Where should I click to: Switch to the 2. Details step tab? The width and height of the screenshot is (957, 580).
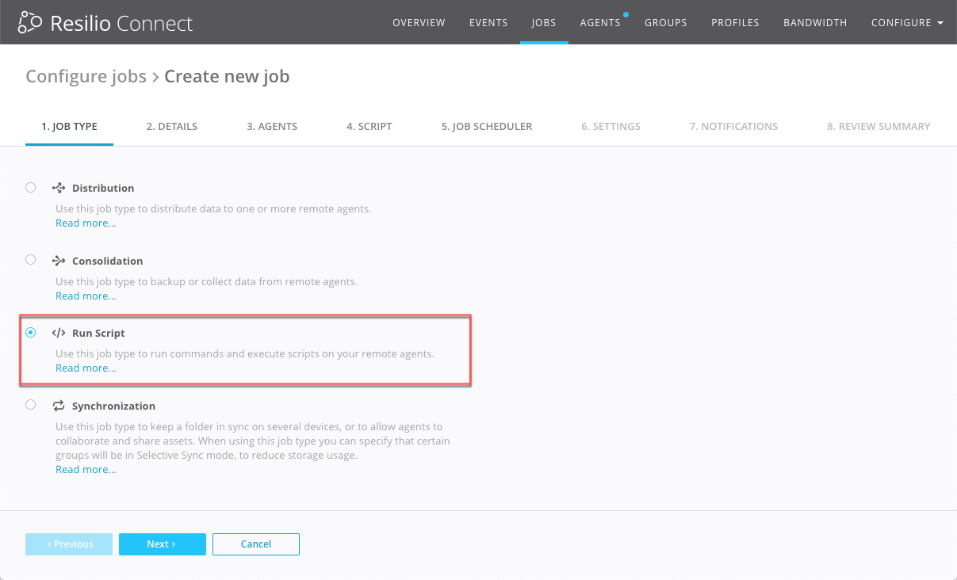coord(171,126)
